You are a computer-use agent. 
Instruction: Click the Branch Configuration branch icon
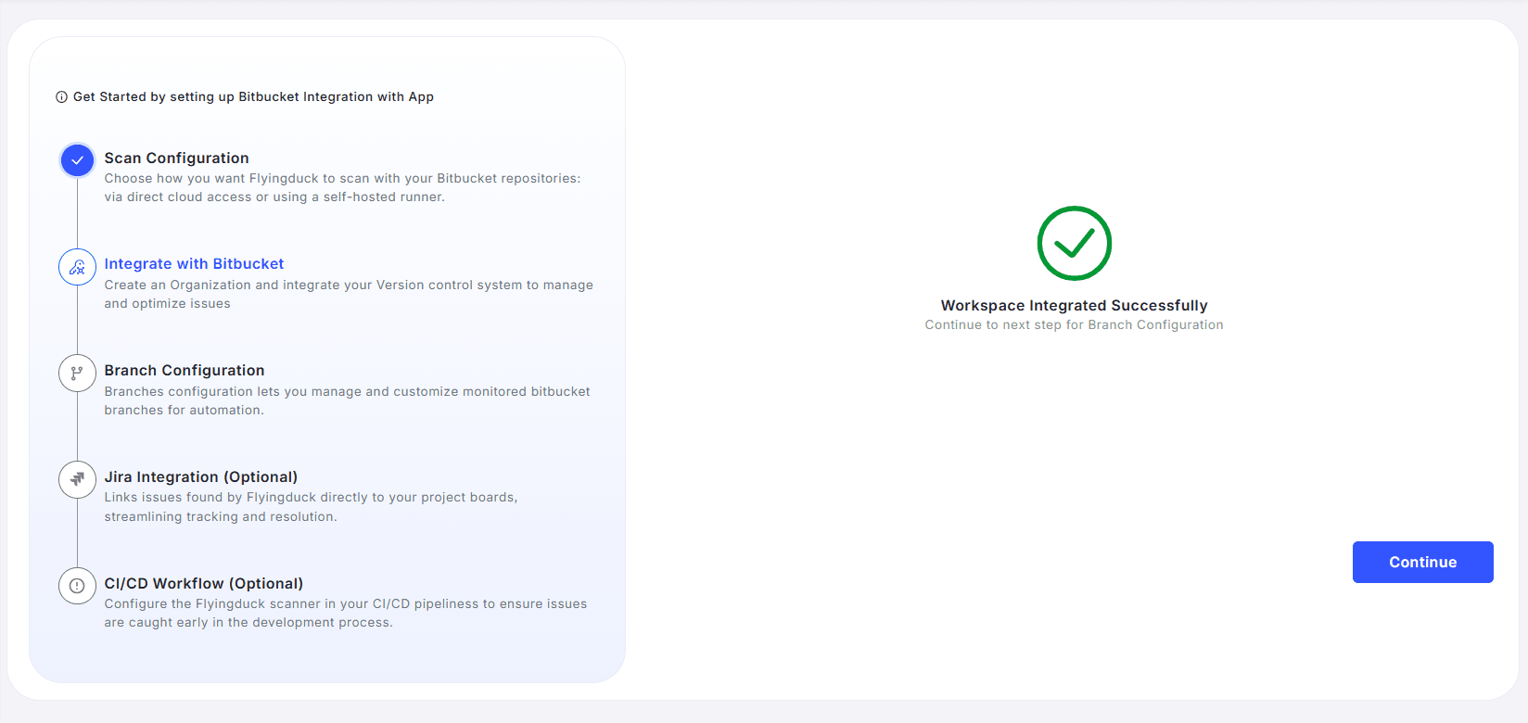tap(77, 374)
